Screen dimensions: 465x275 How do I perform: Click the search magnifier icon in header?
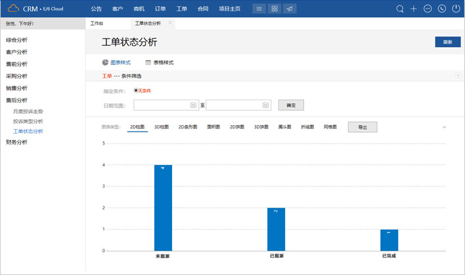click(x=400, y=9)
